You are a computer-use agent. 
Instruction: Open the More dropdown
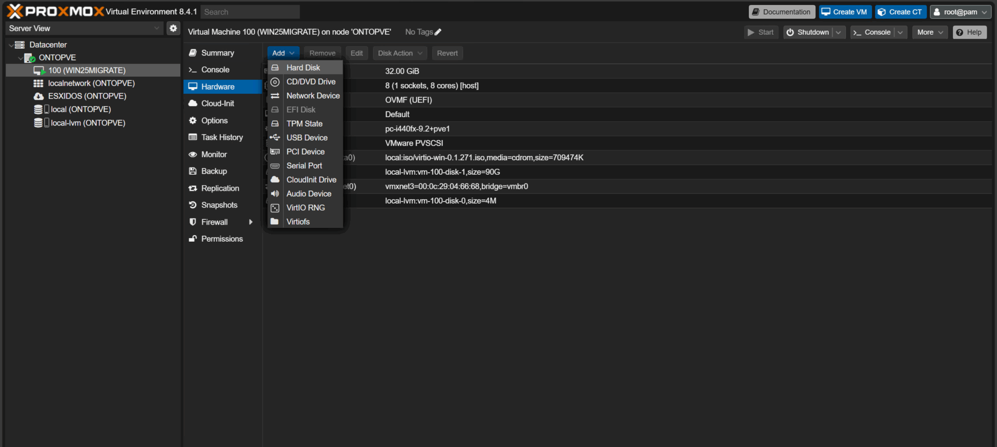930,32
